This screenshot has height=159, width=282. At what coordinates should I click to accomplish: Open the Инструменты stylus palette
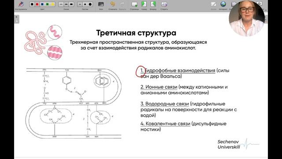pos(21,5)
